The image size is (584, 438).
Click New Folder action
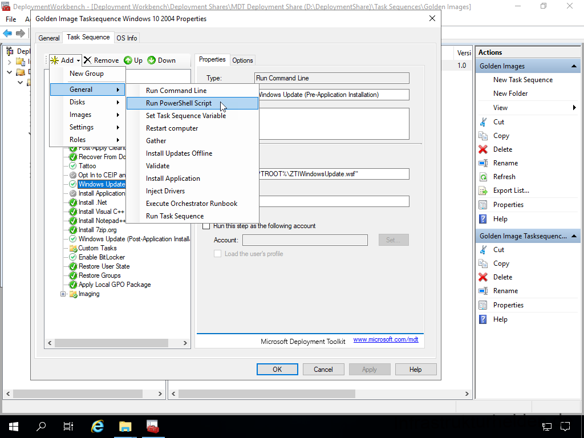[510, 94]
